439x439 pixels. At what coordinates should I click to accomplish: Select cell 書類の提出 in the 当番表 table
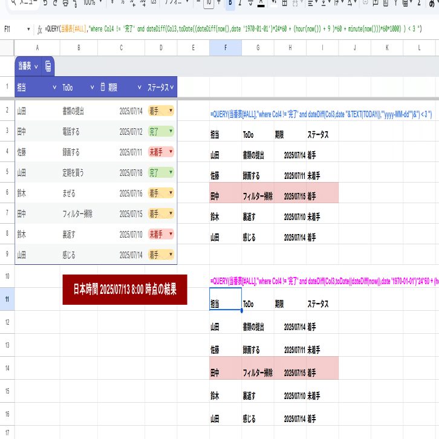click(79, 111)
